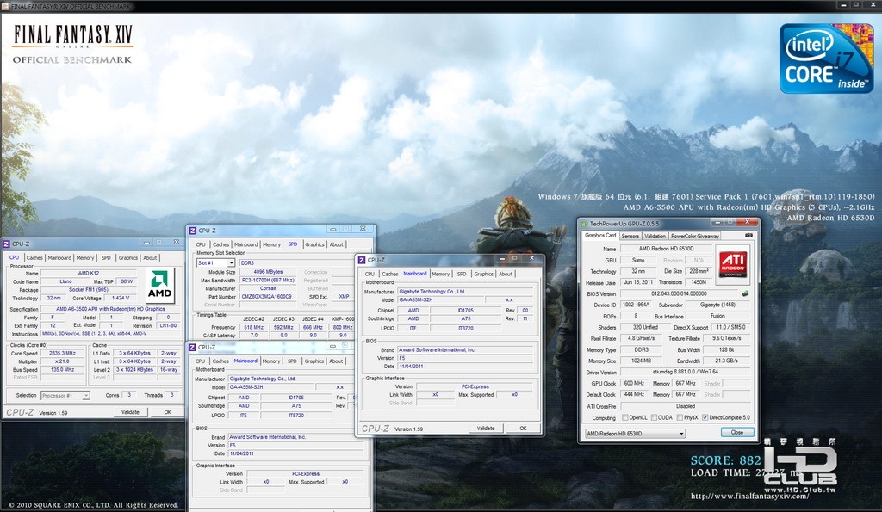Click the GPU-Z BIOS save chip icon

click(745, 293)
